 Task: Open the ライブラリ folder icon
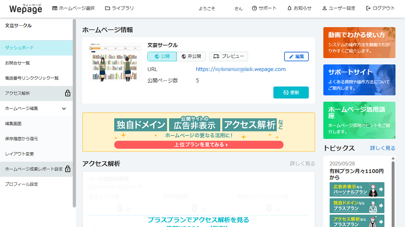click(x=107, y=8)
